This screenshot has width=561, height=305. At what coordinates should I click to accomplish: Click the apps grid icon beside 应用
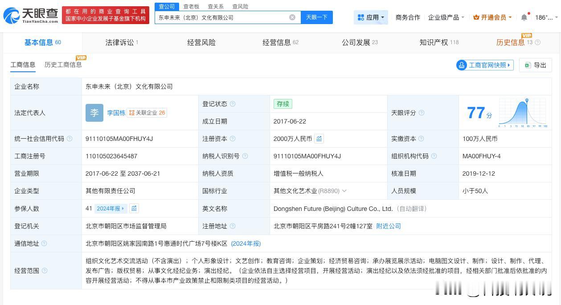[x=361, y=17]
